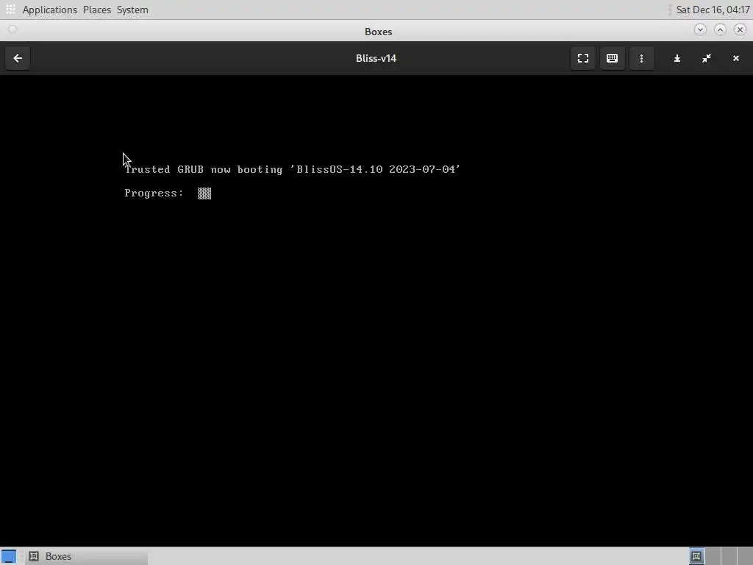The height and width of the screenshot is (565, 753).
Task: Open the Places menu
Action: [x=97, y=10]
